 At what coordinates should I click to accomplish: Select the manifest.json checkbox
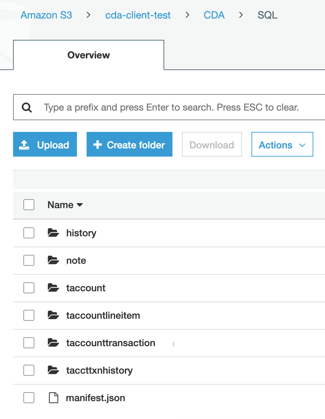tap(29, 398)
